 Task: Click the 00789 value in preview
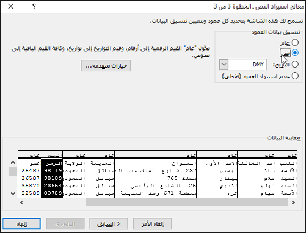(53, 193)
